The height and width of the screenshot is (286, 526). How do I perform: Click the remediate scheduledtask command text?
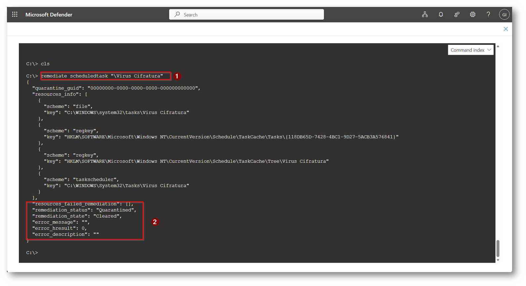pos(102,76)
